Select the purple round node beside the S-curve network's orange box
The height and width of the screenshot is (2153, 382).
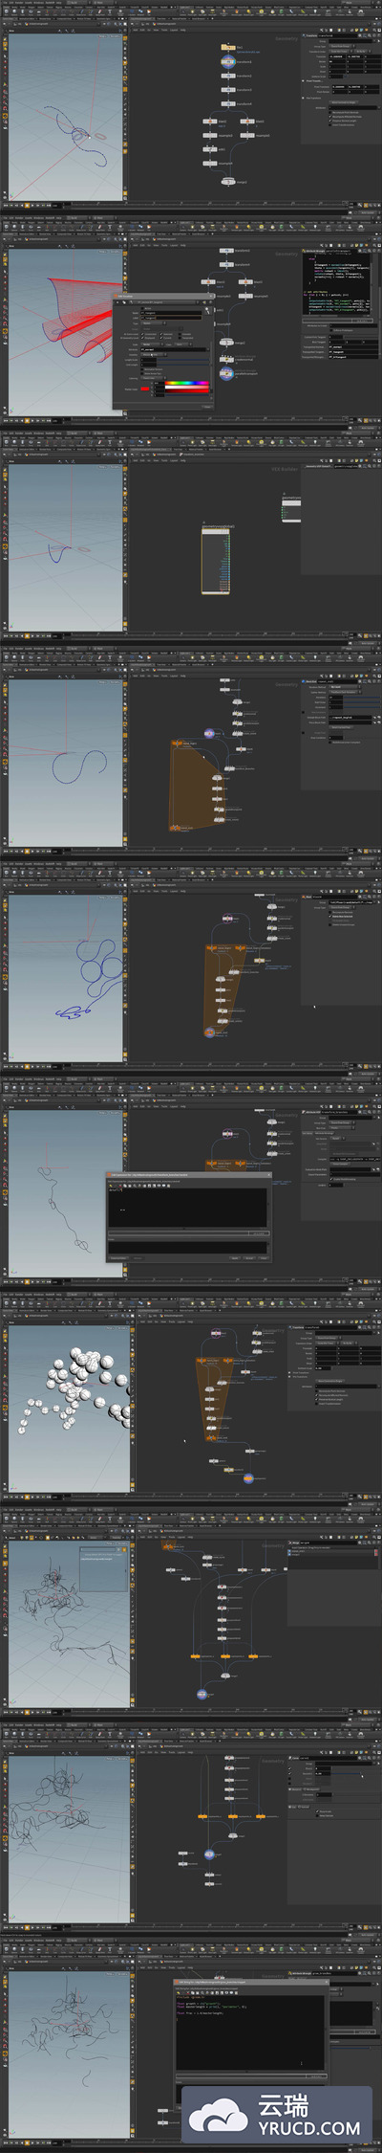point(208,733)
